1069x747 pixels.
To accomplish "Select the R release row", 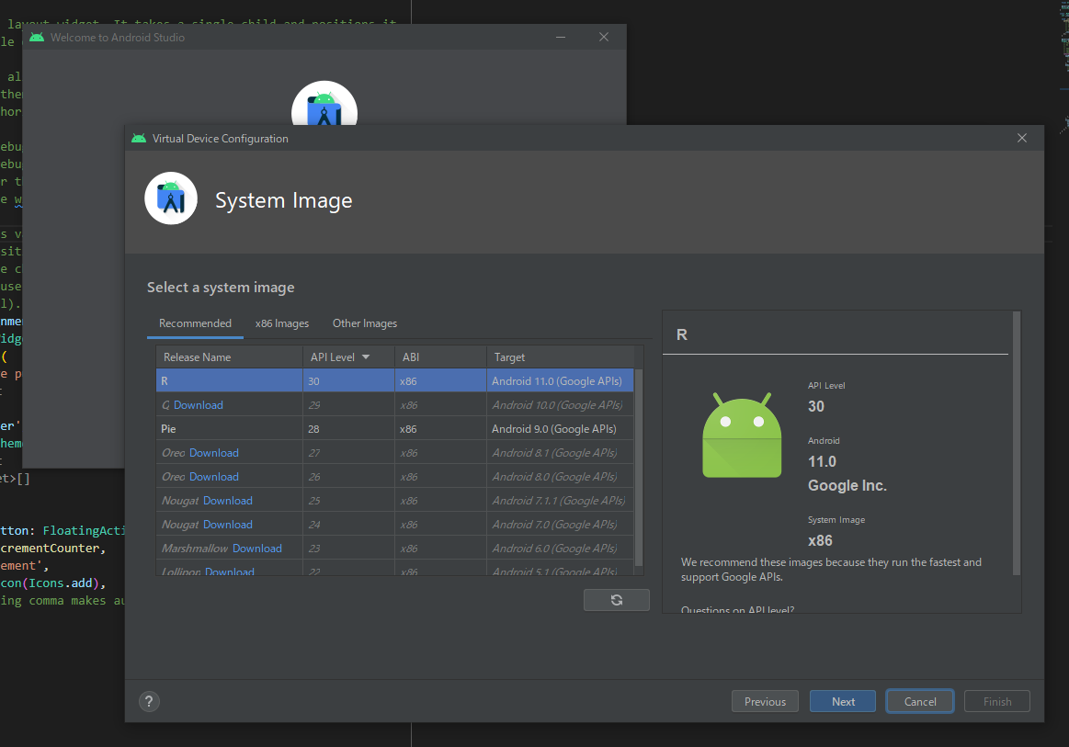I will [x=395, y=381].
